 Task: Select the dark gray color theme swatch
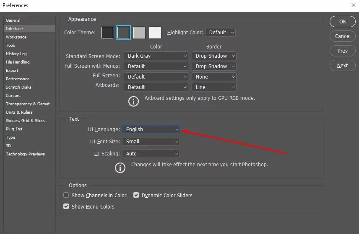(x=123, y=33)
